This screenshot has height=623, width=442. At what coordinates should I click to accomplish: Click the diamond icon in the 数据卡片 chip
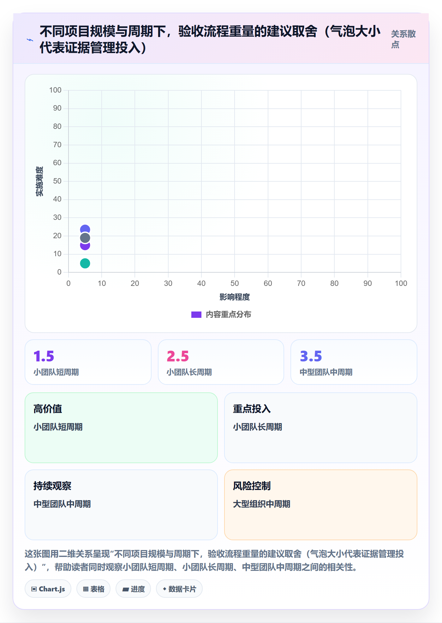point(164,589)
